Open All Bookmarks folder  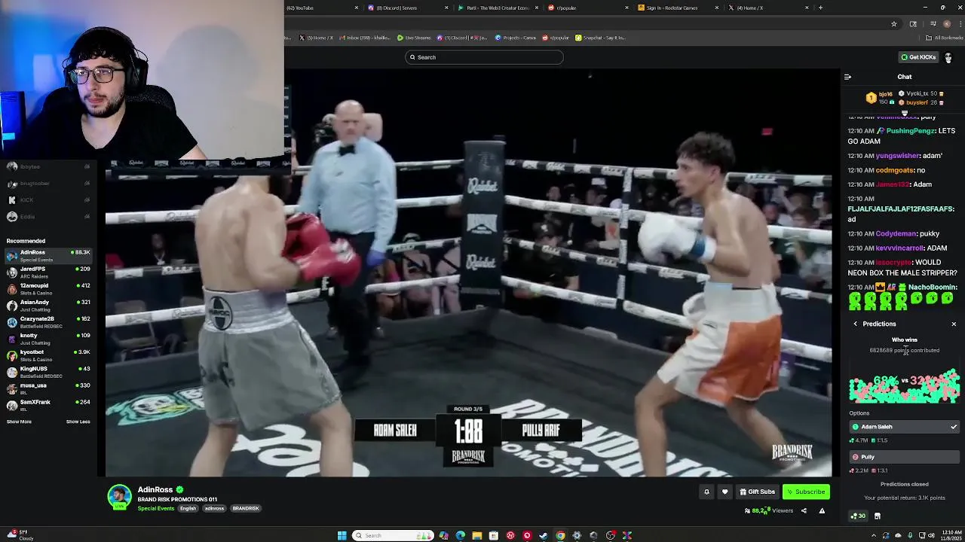(944, 38)
